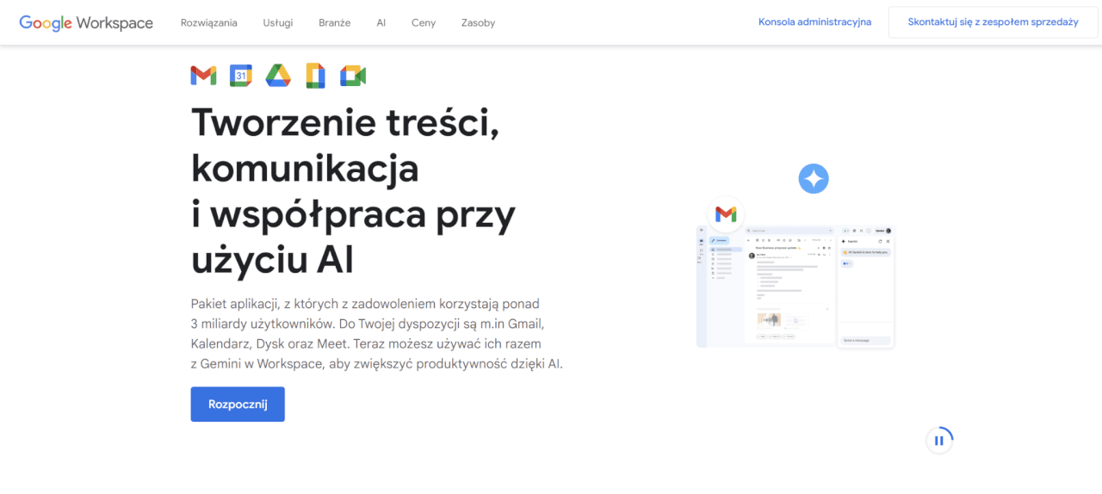The height and width of the screenshot is (494, 1102).
Task: Open the Zasoby menu
Action: [478, 23]
